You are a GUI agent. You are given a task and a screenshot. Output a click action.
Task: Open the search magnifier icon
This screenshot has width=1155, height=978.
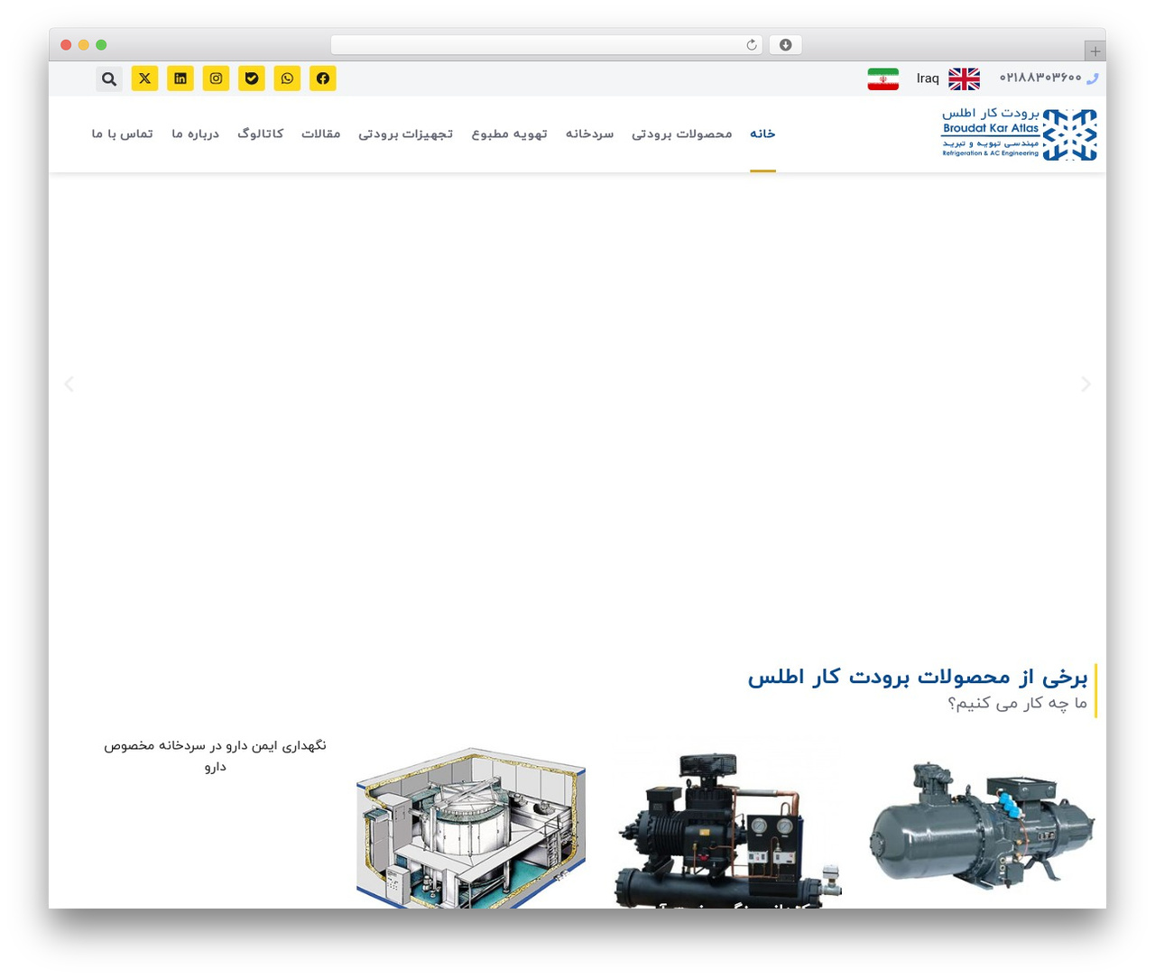tap(109, 78)
